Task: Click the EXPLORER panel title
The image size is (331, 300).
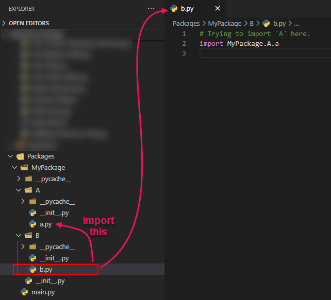Action: 22,9
